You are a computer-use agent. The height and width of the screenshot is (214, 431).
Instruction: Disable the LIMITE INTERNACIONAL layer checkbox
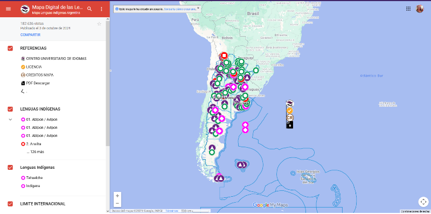pos(10,204)
